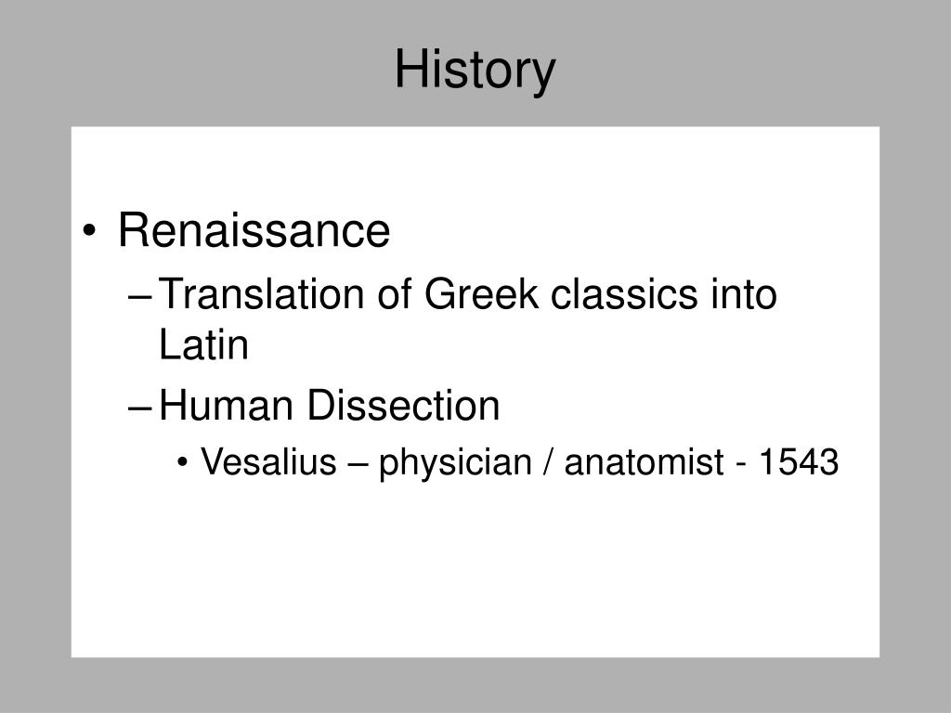Click the word Latin
The image size is (951, 713).
[x=203, y=344]
